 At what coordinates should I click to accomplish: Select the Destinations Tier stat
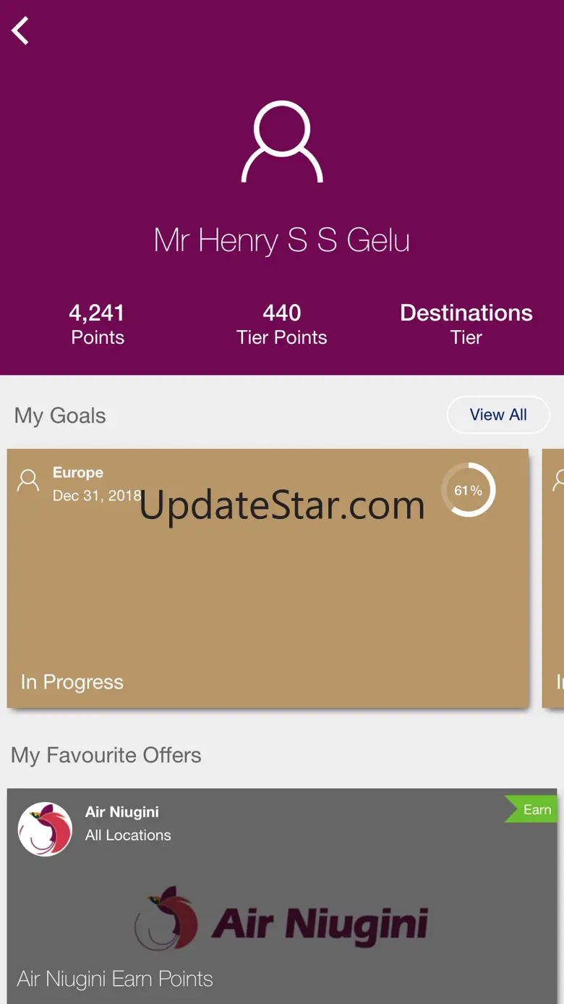point(466,324)
